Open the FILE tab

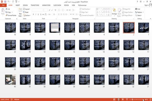point(3,5)
